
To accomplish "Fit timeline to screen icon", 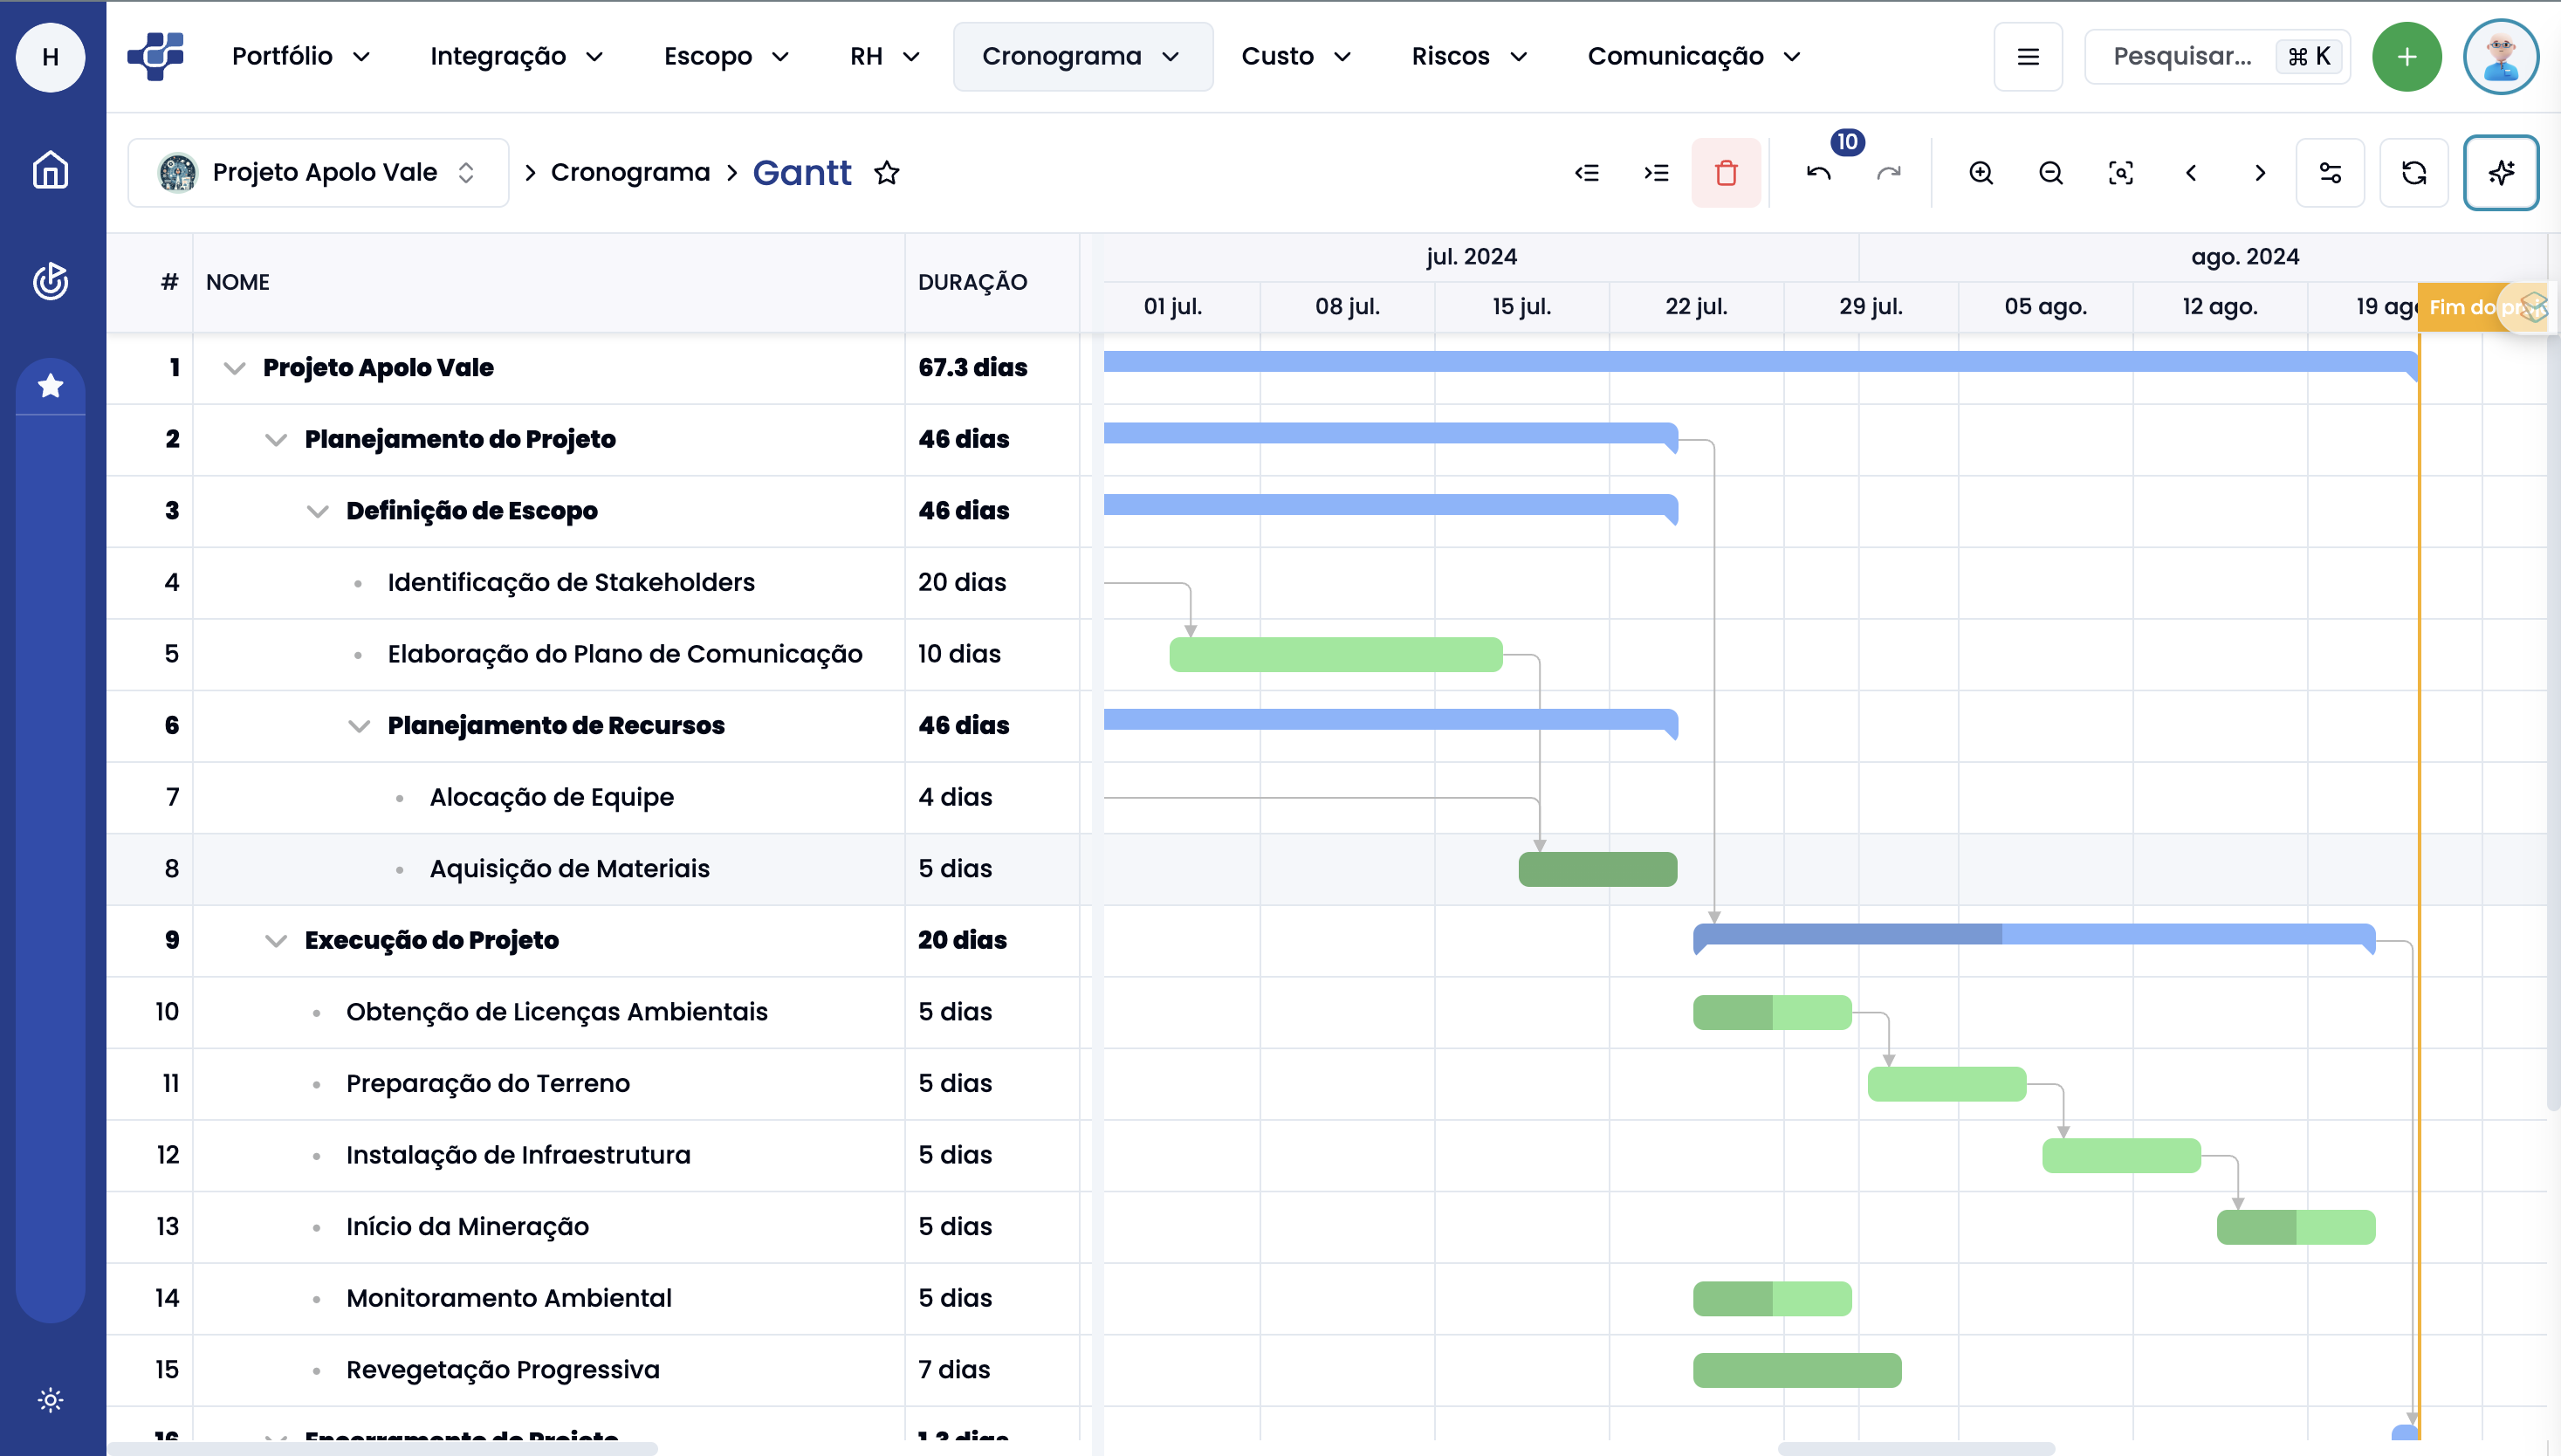I will point(2121,173).
